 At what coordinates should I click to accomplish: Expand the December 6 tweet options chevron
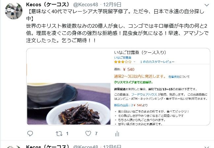pos(207,147)
